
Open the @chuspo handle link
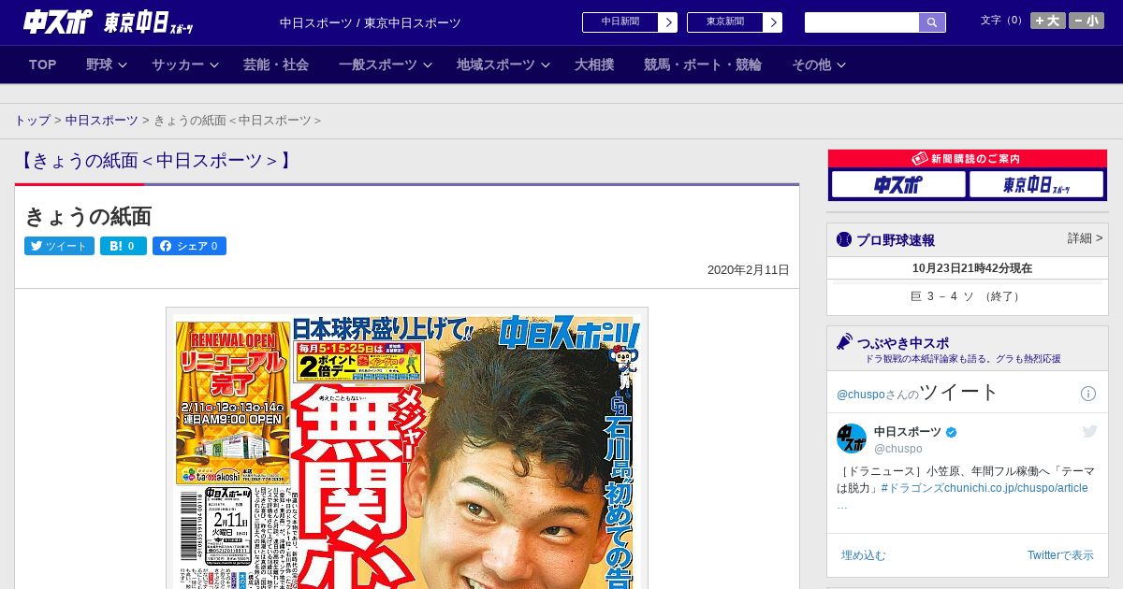(898, 449)
